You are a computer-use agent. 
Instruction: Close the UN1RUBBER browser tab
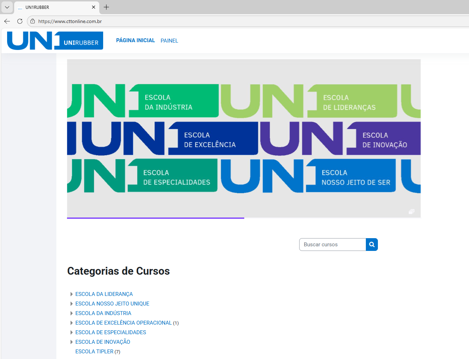94,7
